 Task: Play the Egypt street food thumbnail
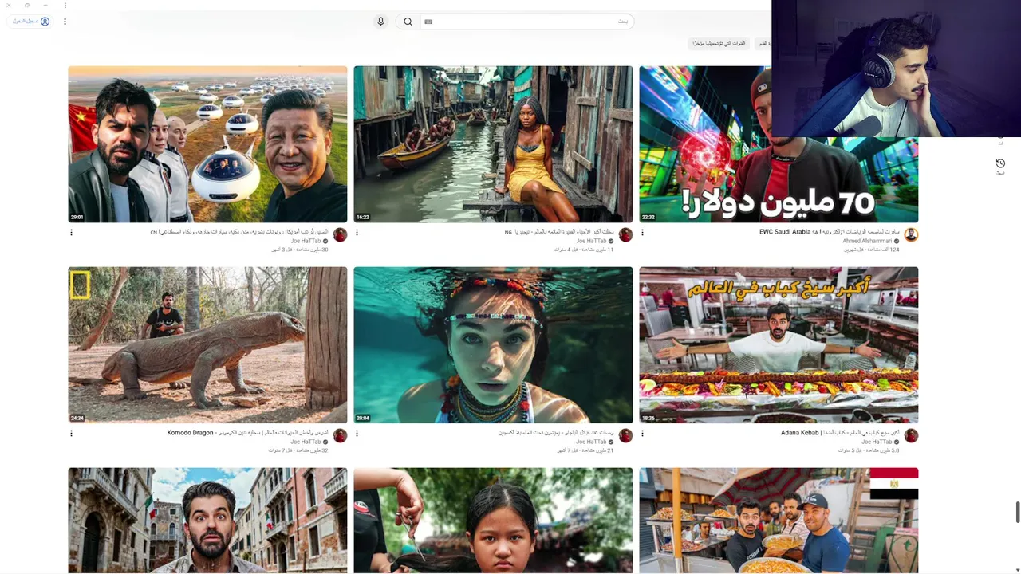tap(779, 520)
